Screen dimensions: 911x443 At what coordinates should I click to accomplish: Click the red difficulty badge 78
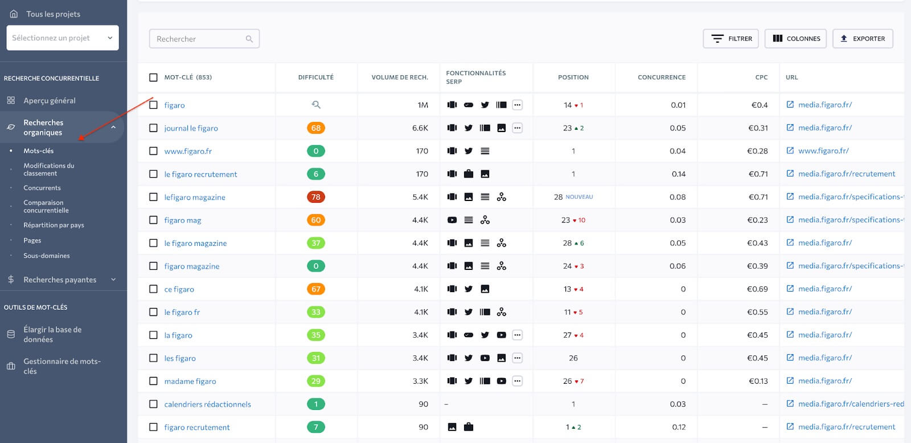point(316,197)
